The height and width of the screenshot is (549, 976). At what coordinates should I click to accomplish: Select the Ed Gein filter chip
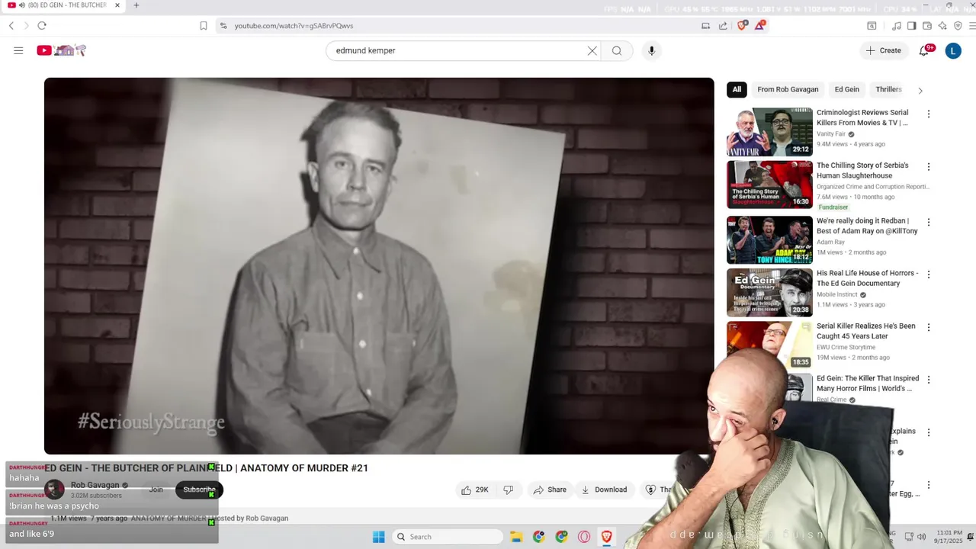coord(846,89)
